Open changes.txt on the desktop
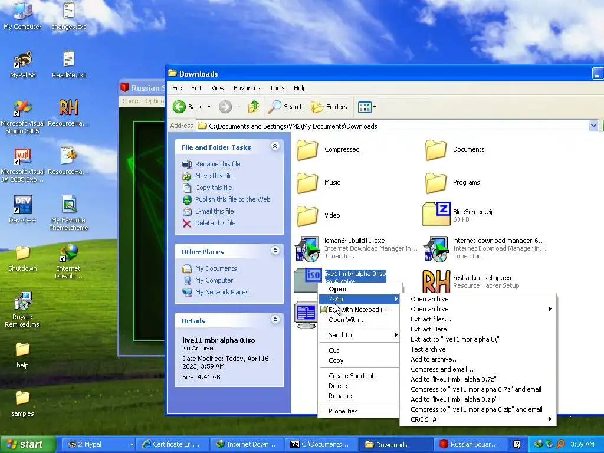Viewport: 604px width, 453px height. (68, 15)
